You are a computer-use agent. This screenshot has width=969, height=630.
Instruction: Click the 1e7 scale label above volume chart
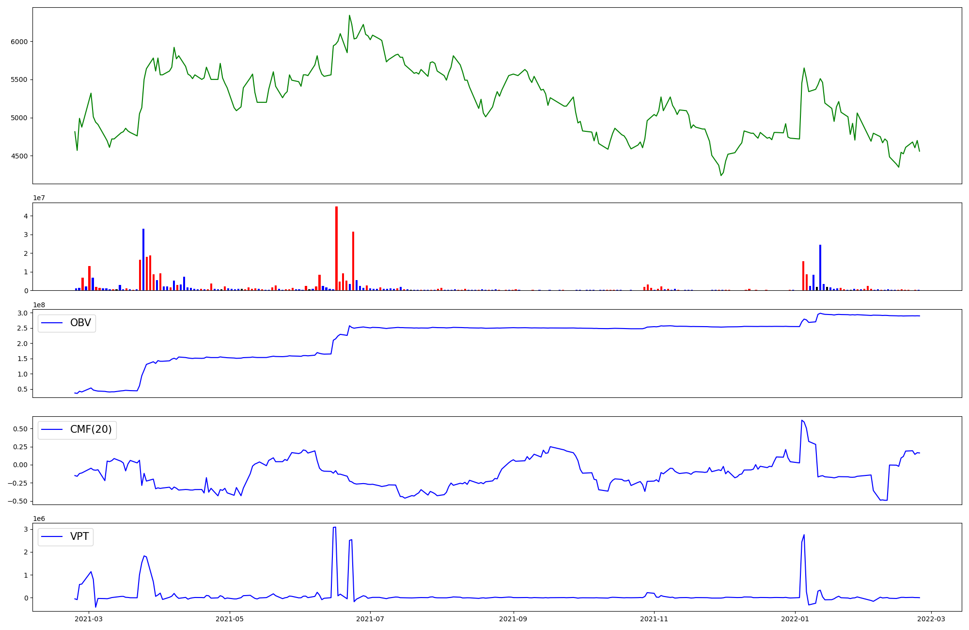coord(39,198)
